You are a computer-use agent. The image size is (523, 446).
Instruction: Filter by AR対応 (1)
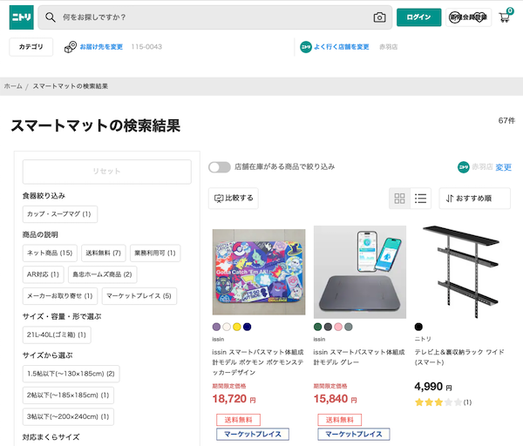pyautogui.click(x=43, y=274)
